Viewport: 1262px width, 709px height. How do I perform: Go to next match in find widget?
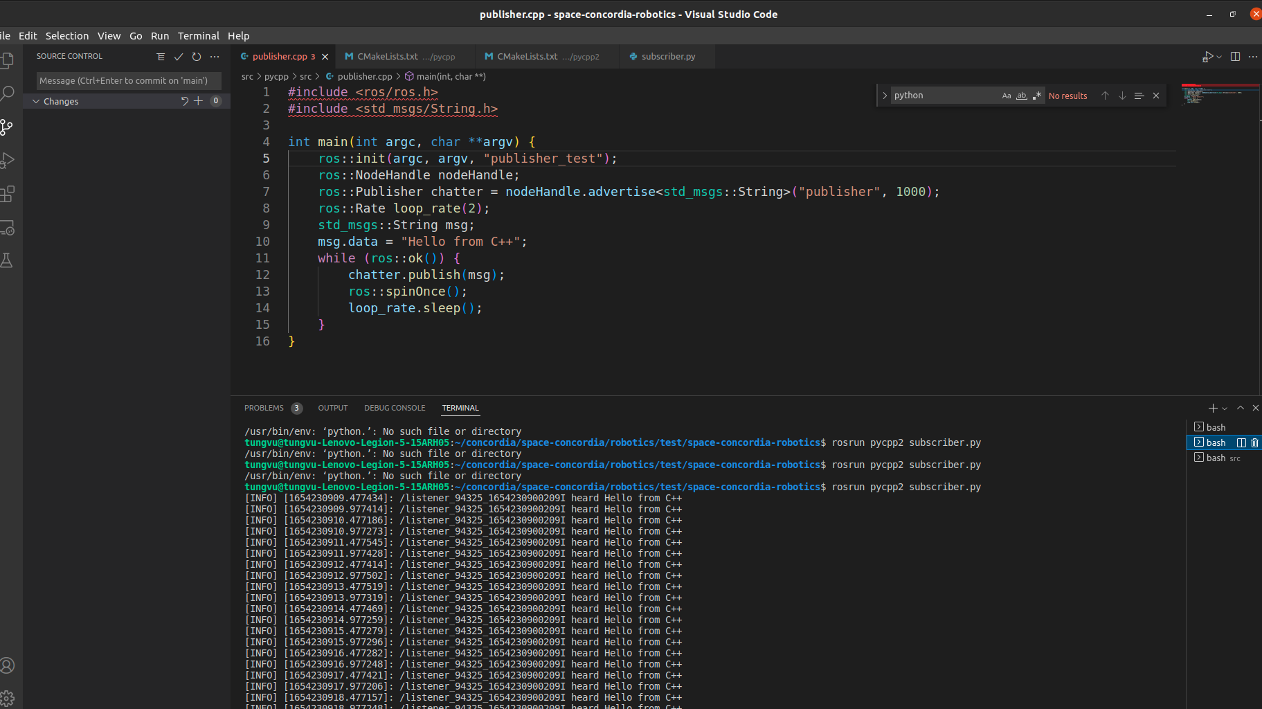pyautogui.click(x=1122, y=96)
